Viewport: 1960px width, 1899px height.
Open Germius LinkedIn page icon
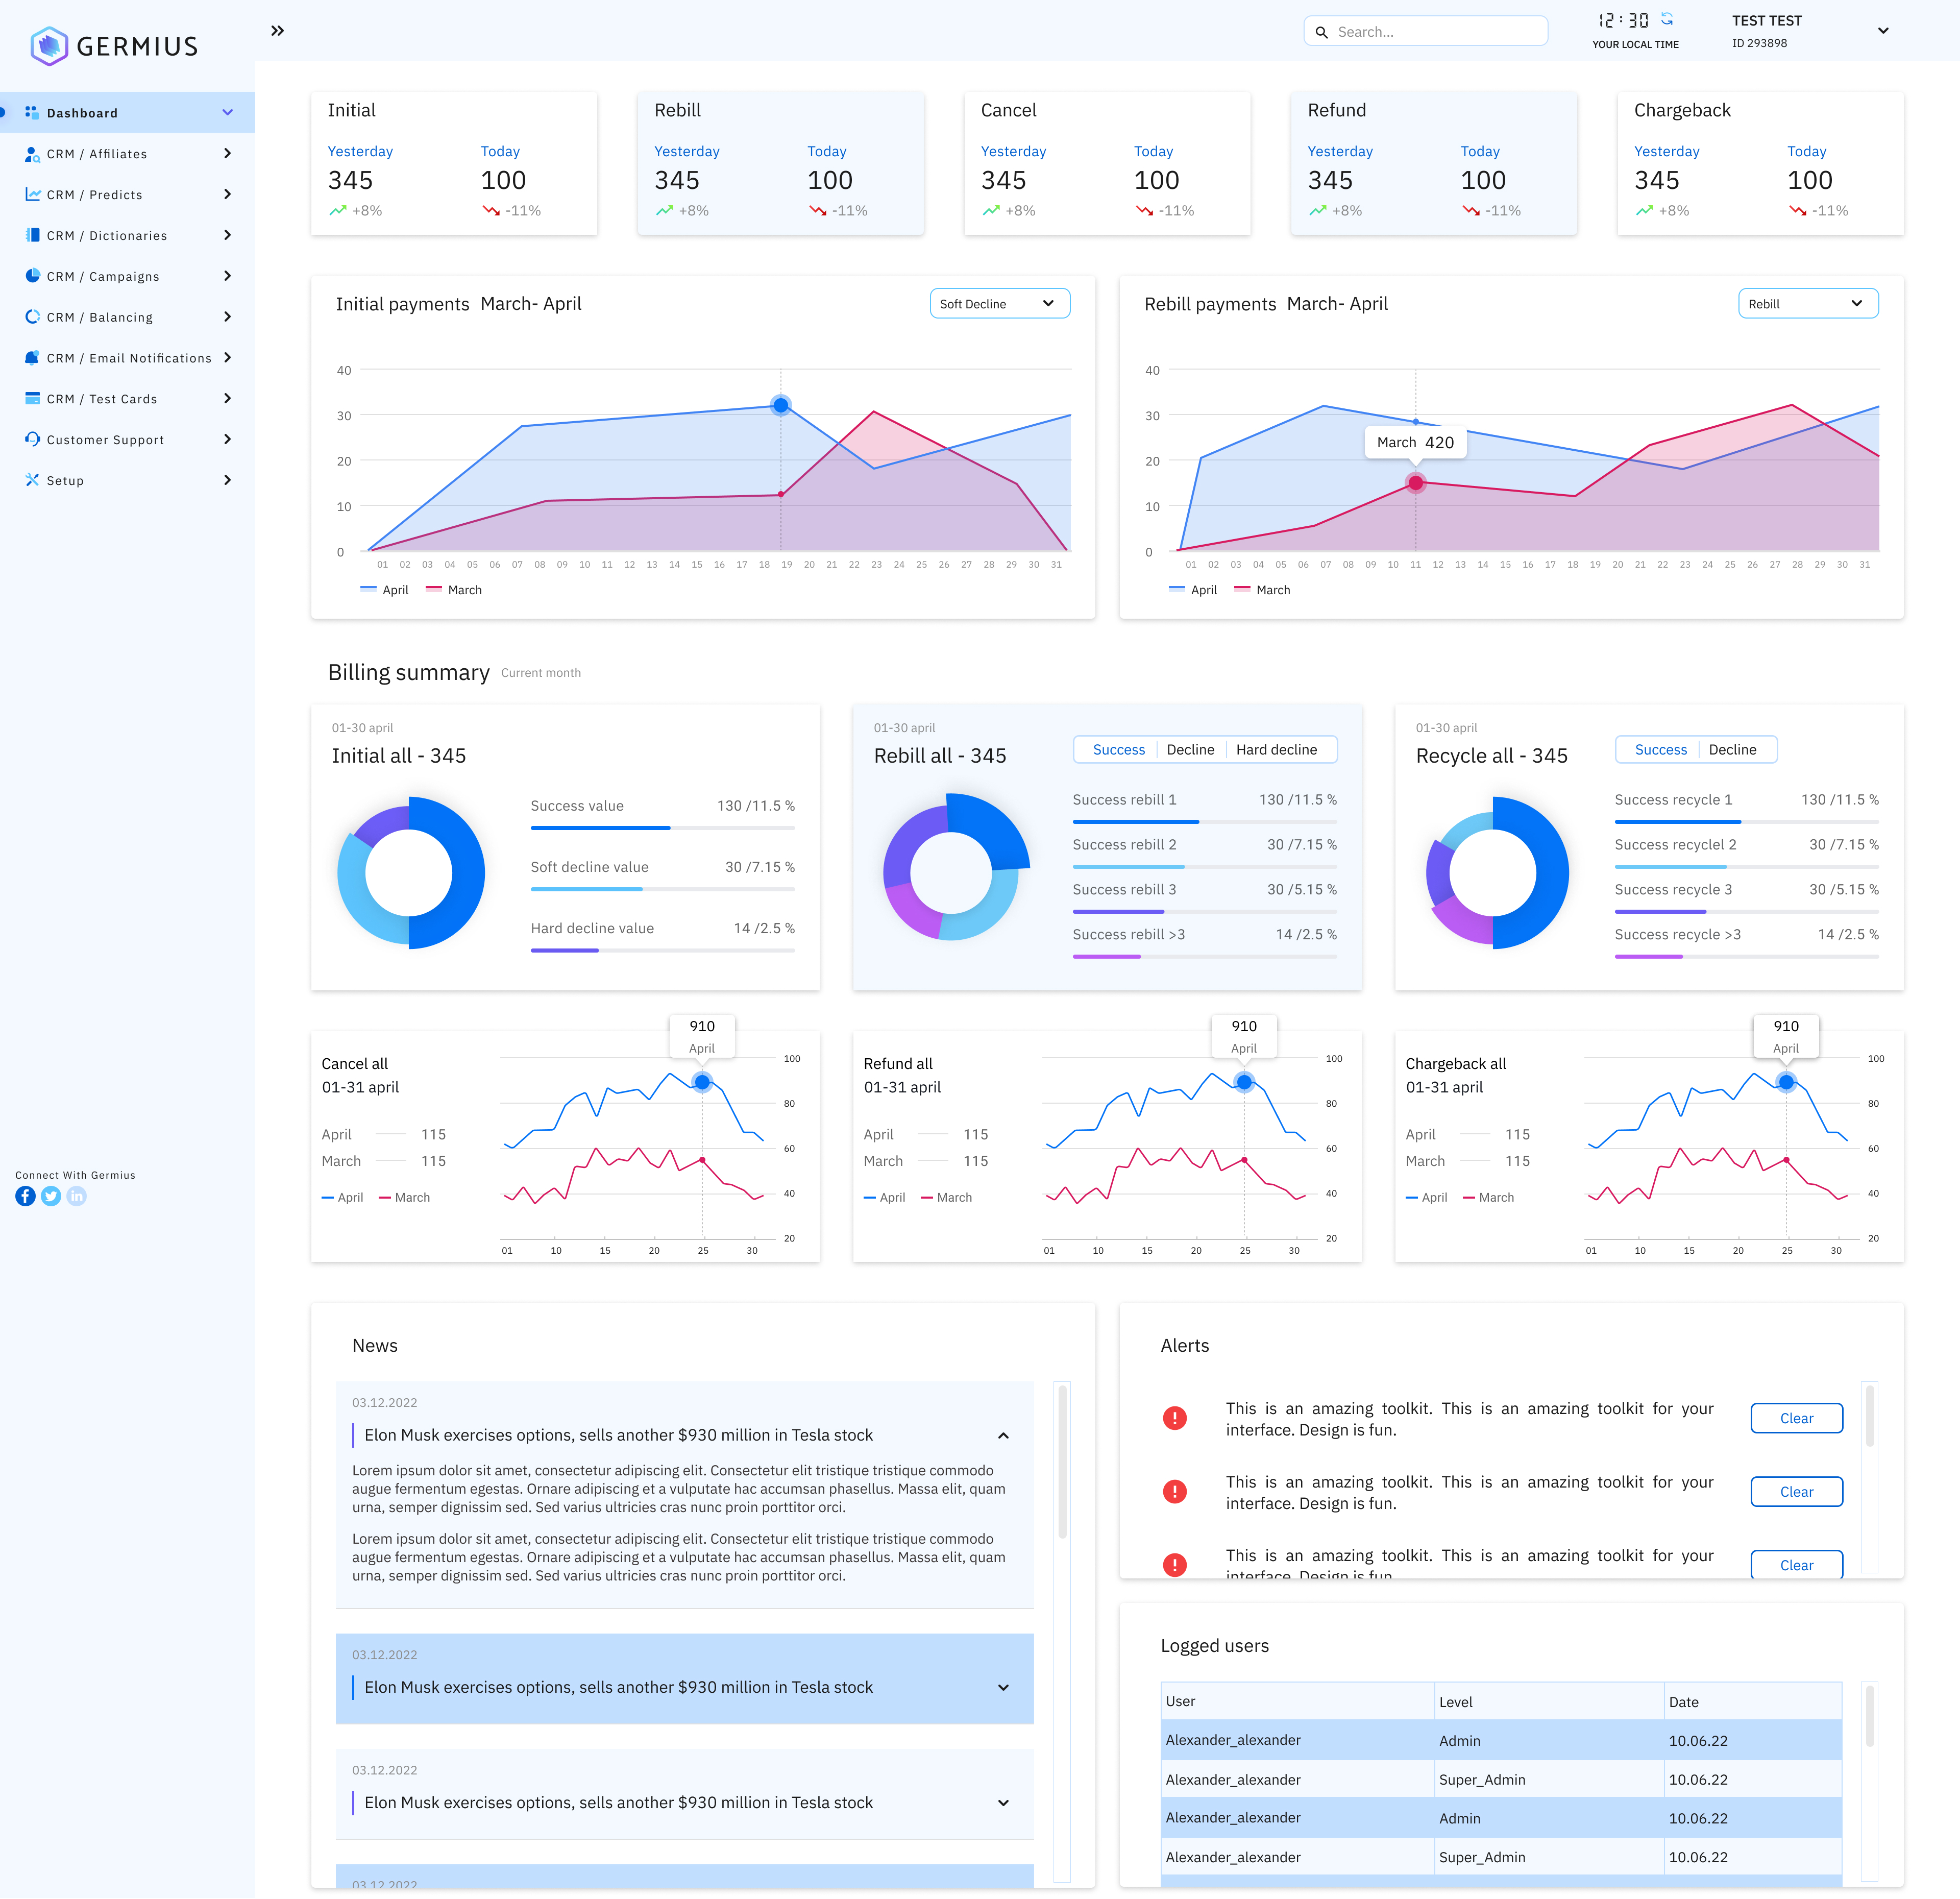click(77, 1196)
